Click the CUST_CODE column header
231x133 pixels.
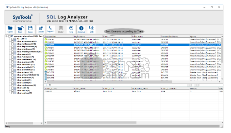pos(58,88)
